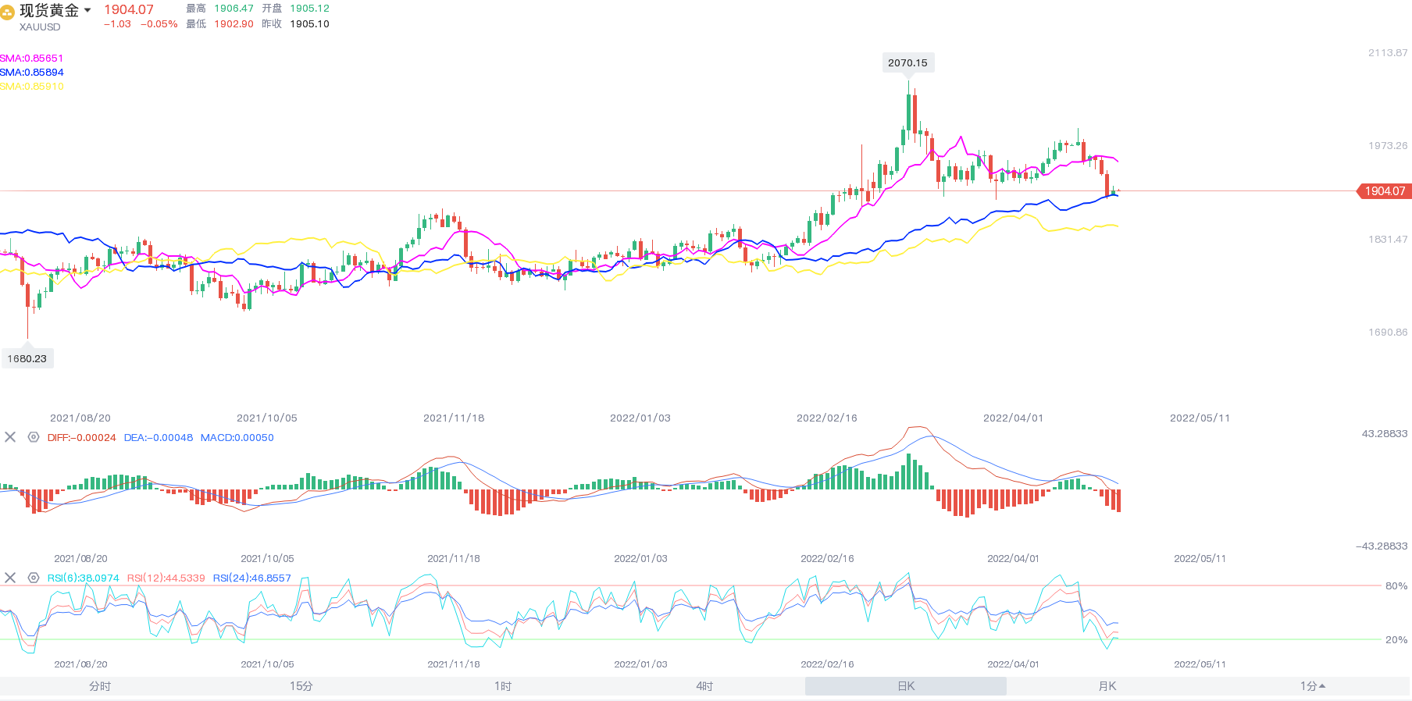Close the RSI indicator panel
Image resolution: width=1412 pixels, height=701 pixels.
pos(10,578)
